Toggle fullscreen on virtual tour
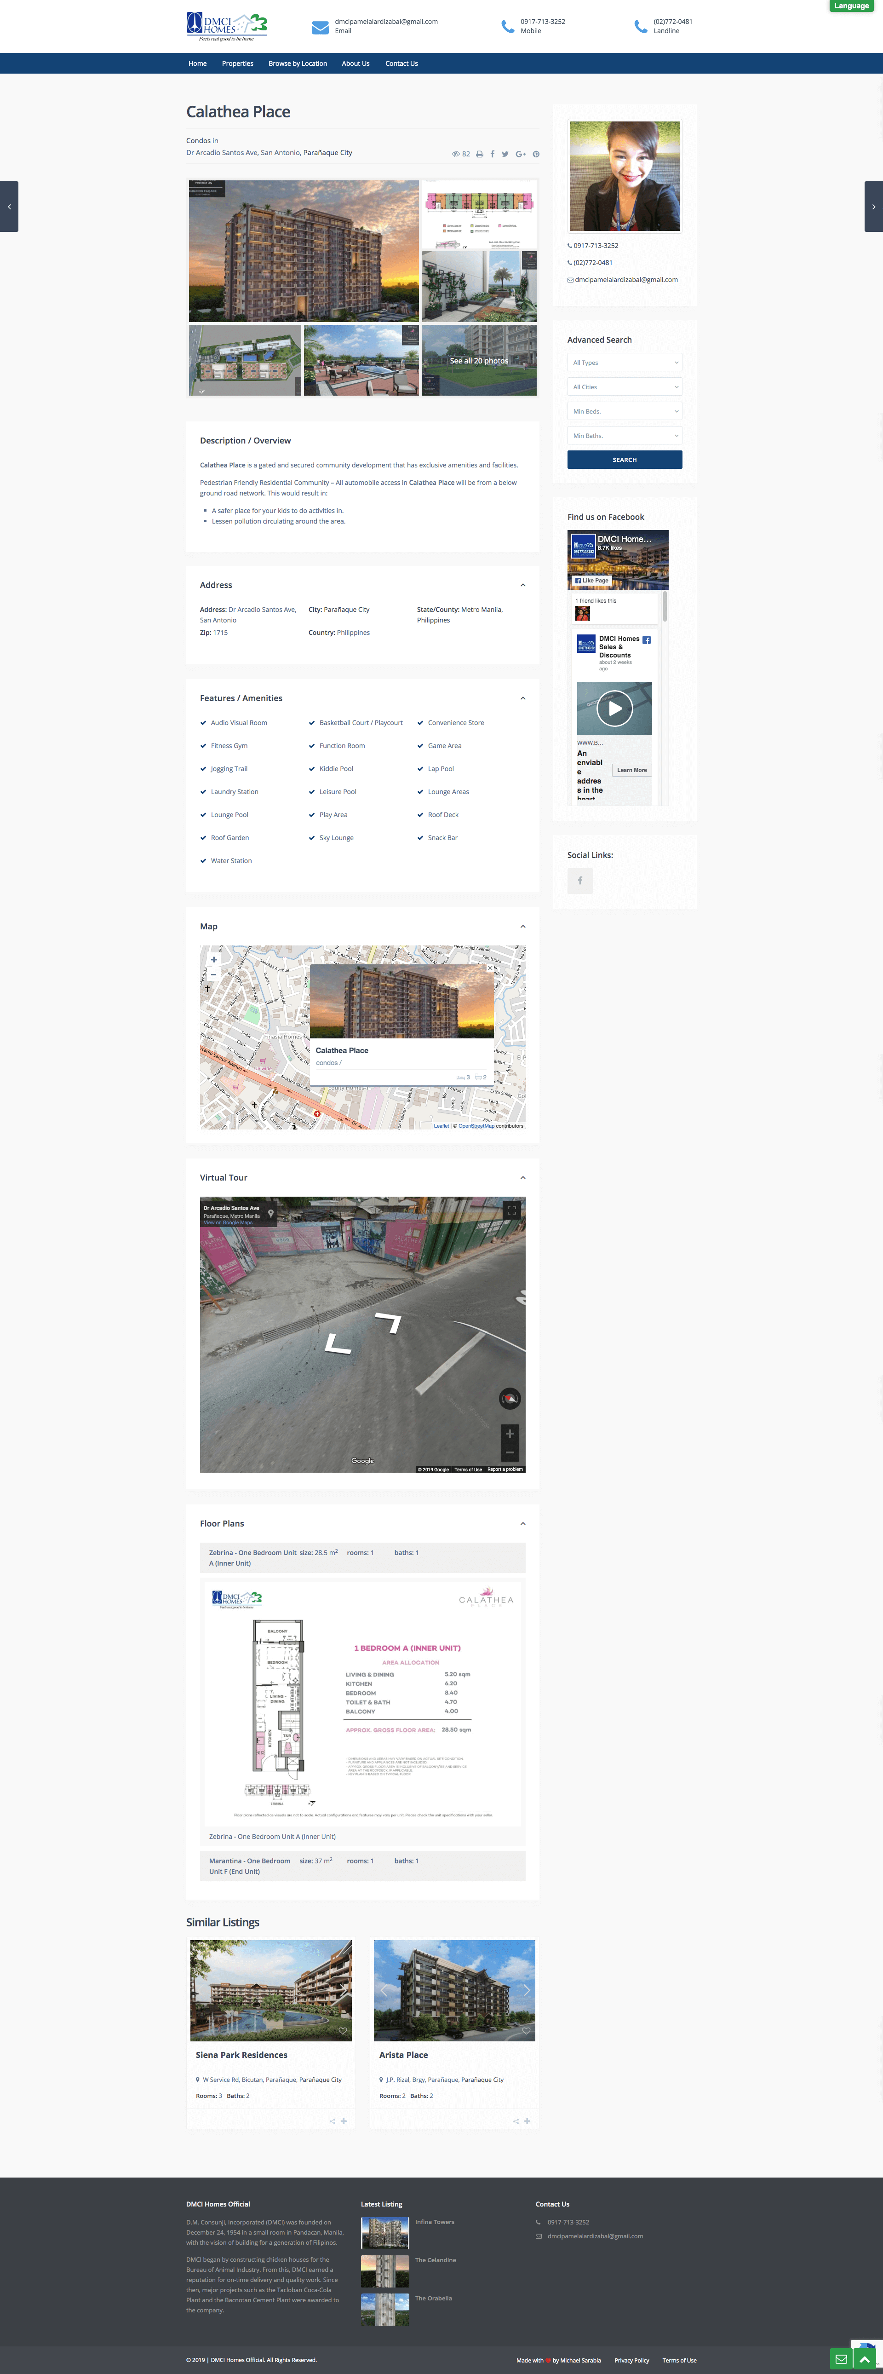This screenshot has width=883, height=2374. click(x=511, y=1210)
